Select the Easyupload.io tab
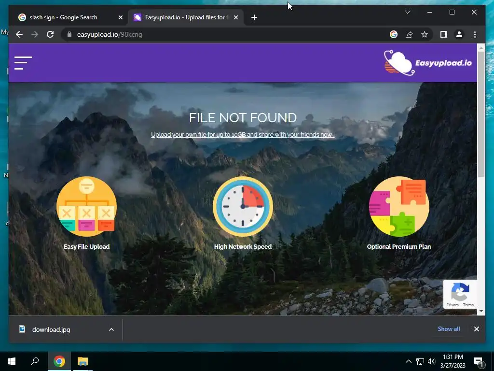The height and width of the screenshot is (371, 494). (186, 17)
